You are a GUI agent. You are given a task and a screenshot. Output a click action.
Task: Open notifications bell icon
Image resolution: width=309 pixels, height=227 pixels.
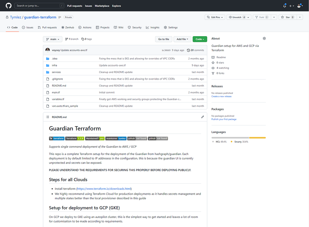(285, 6)
